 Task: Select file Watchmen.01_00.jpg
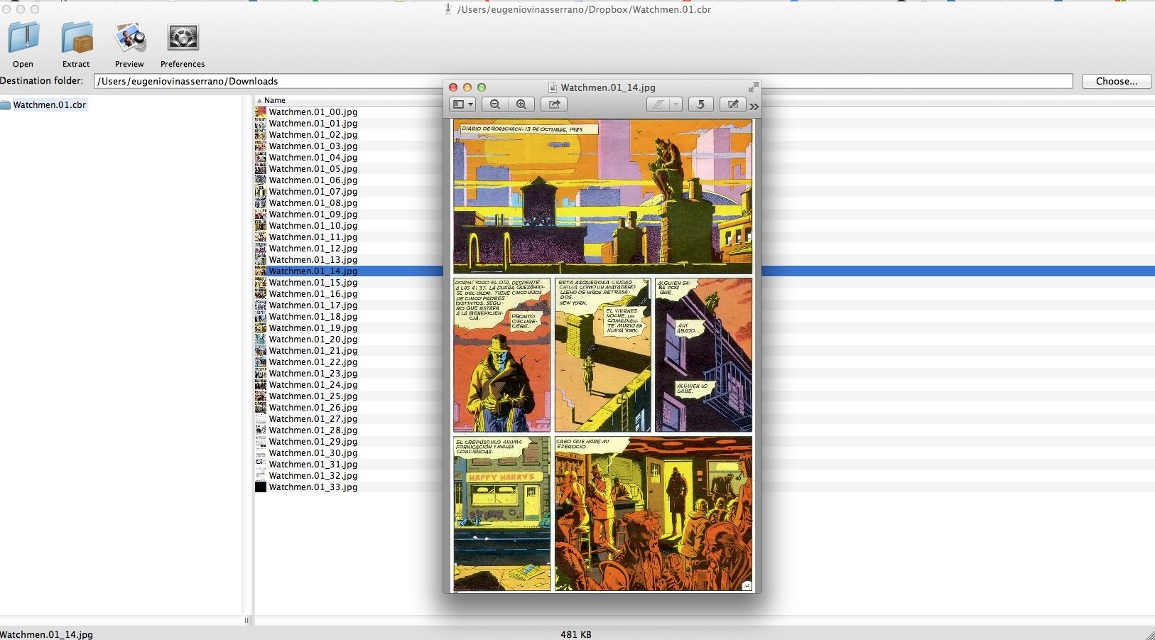[x=313, y=112]
